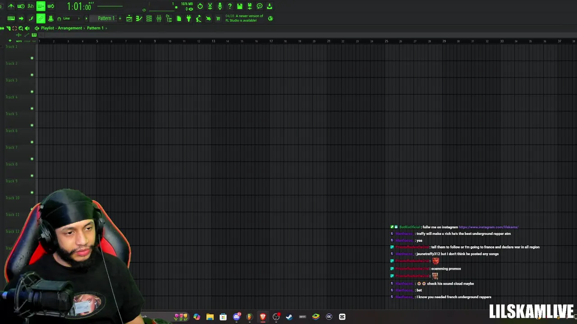Click bar 9 on the timeline ruler
The width and height of the screenshot is (577, 324).
coord(155,41)
